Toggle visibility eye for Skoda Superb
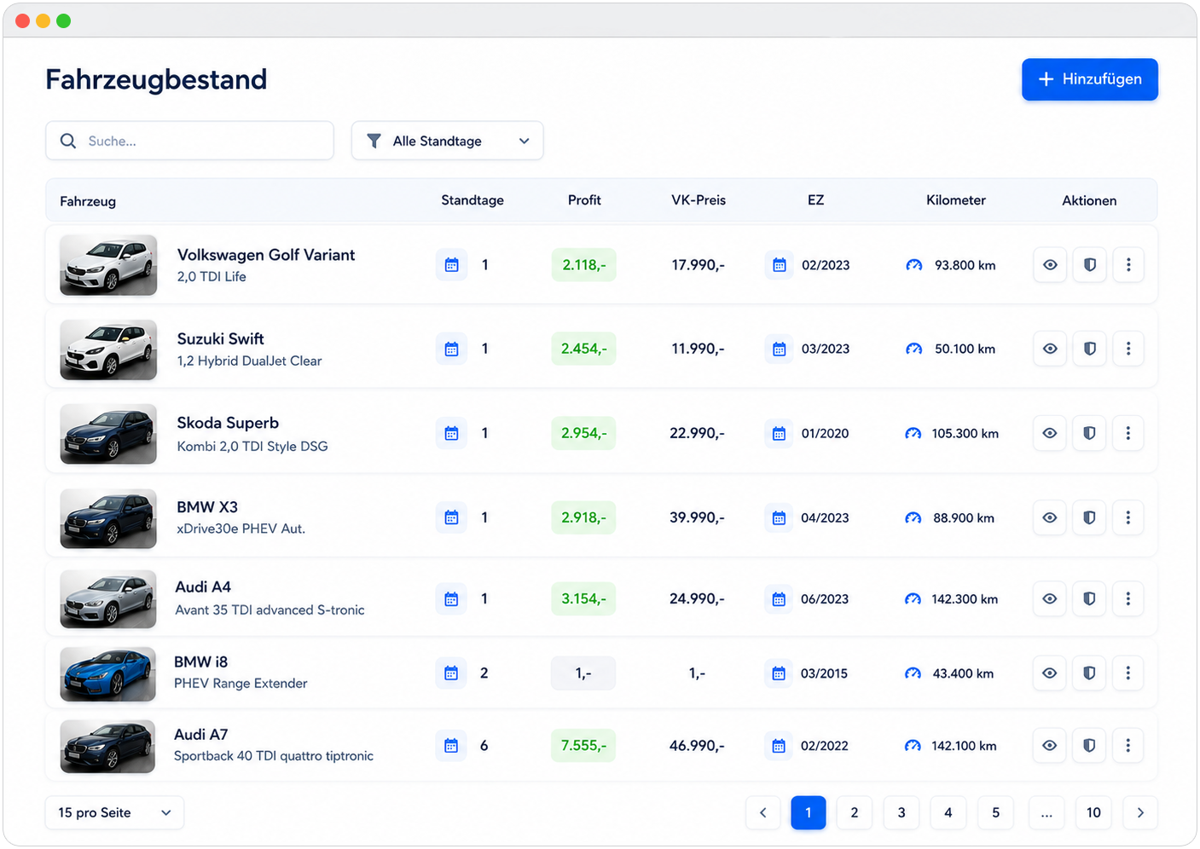The height and width of the screenshot is (849, 1200). coord(1050,433)
